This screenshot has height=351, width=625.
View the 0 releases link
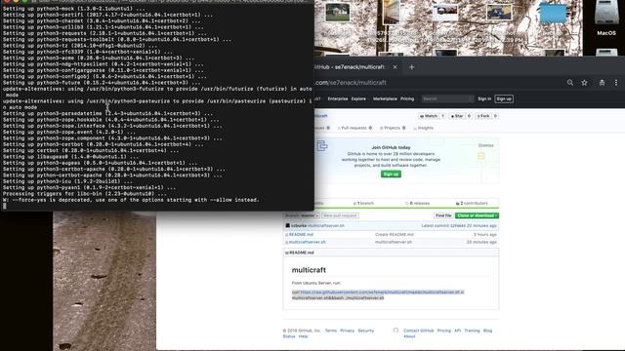417,204
